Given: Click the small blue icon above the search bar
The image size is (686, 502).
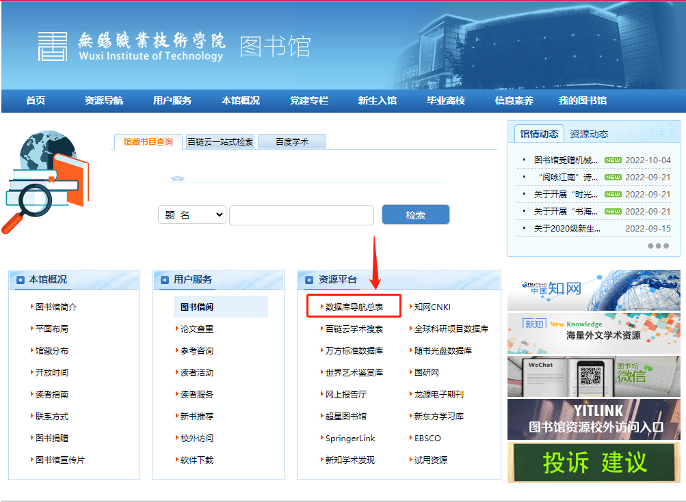Looking at the screenshot, I should [179, 176].
